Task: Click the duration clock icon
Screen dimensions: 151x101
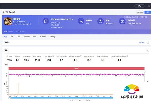Action: click(x=100, y=21)
